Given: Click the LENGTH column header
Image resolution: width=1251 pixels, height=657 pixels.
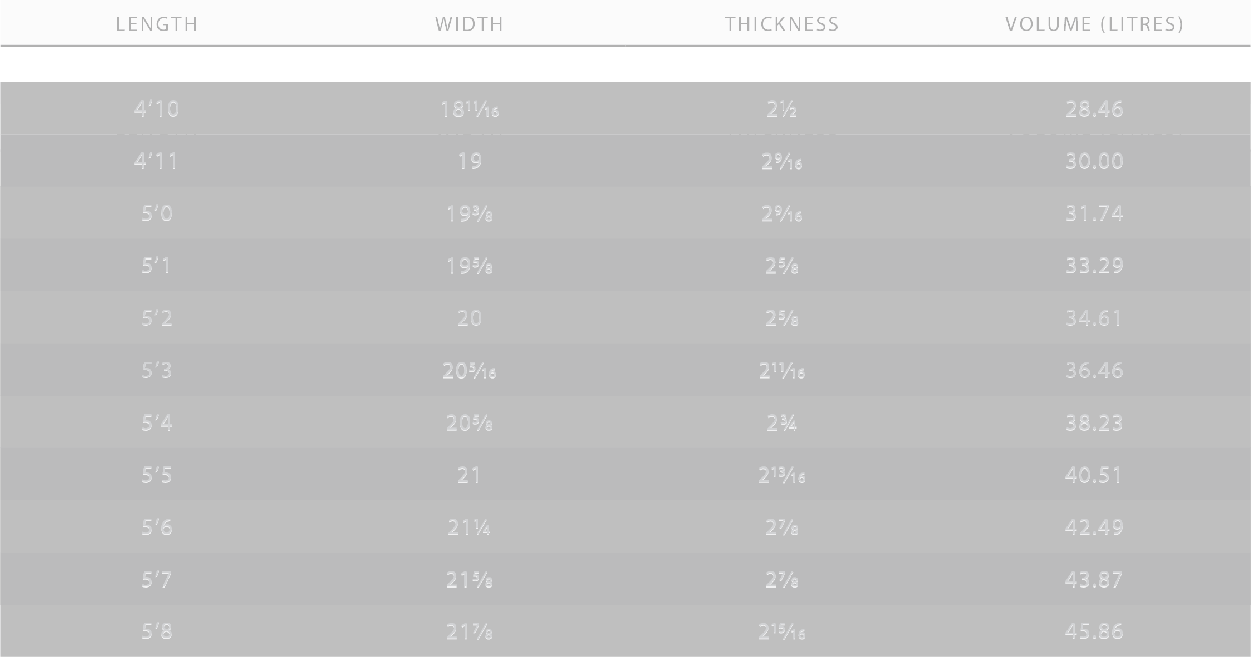Looking at the screenshot, I should [x=157, y=24].
